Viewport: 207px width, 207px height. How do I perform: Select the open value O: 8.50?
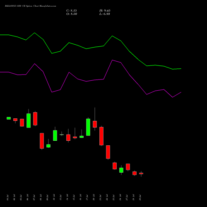point(72,14)
